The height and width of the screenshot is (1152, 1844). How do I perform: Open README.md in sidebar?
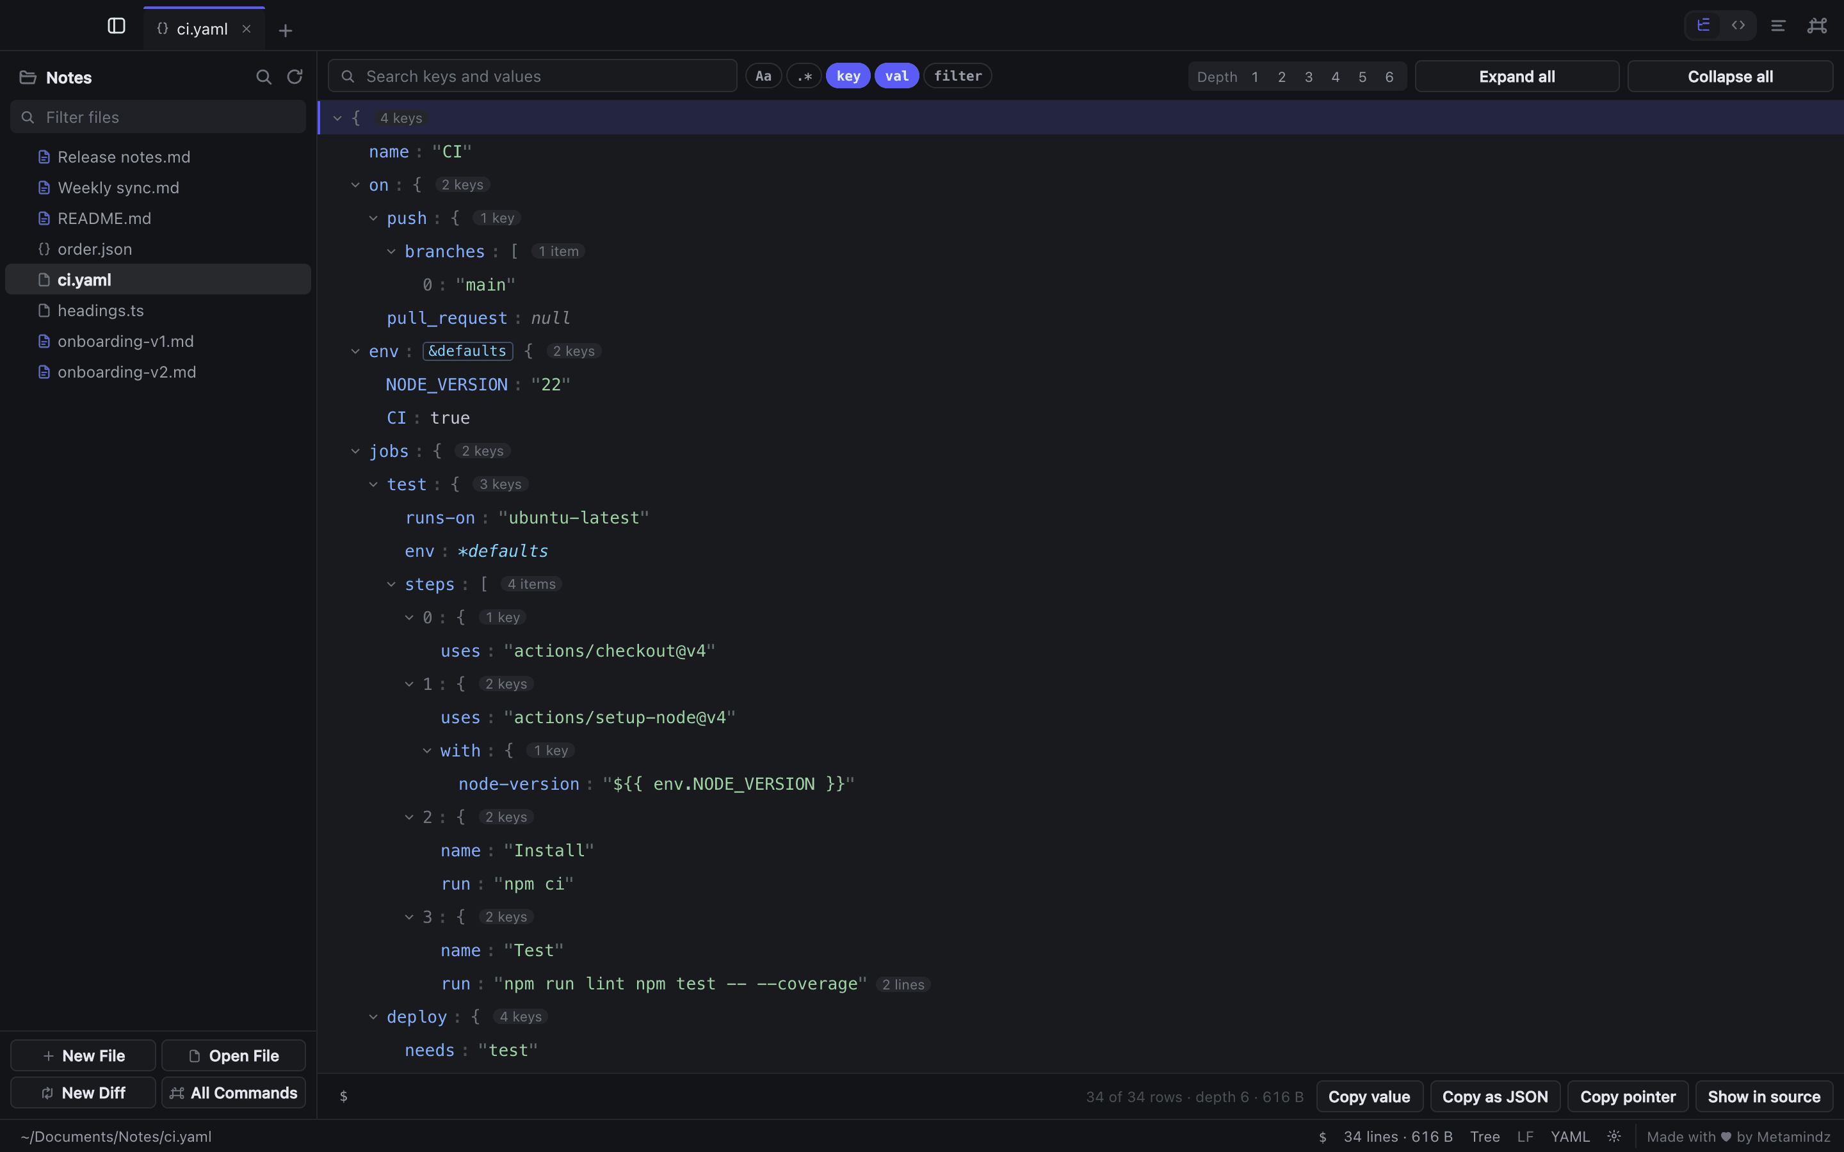pyautogui.click(x=158, y=219)
